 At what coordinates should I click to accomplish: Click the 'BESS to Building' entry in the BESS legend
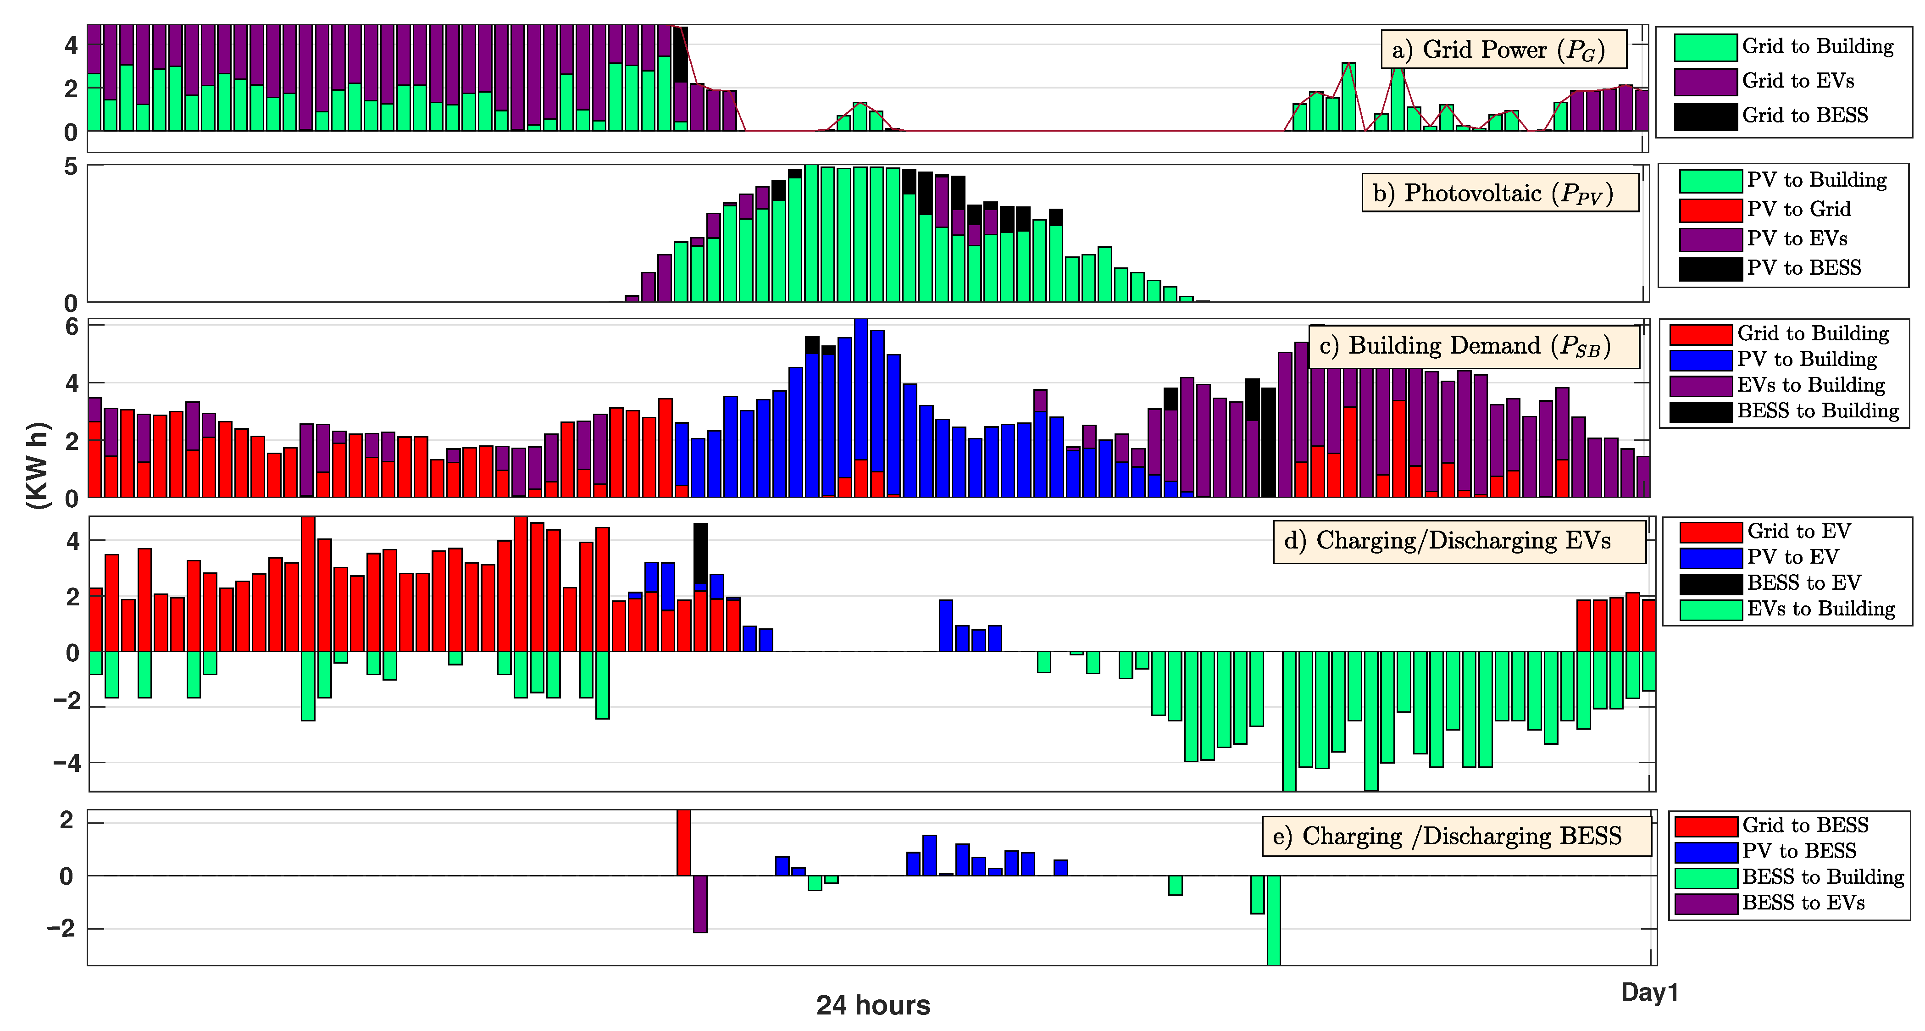[1823, 877]
